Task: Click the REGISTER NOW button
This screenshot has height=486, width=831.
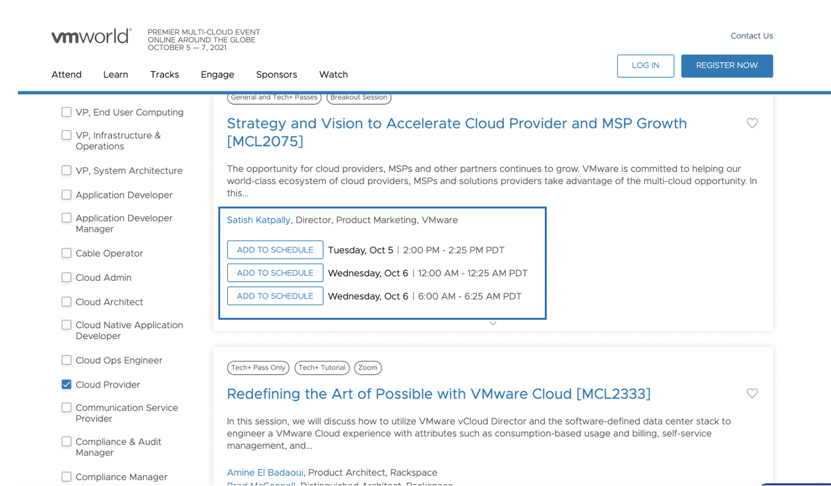Action: coord(727,66)
